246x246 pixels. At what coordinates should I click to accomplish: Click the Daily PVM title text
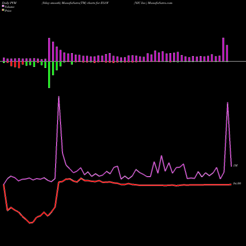tap(9, 3)
